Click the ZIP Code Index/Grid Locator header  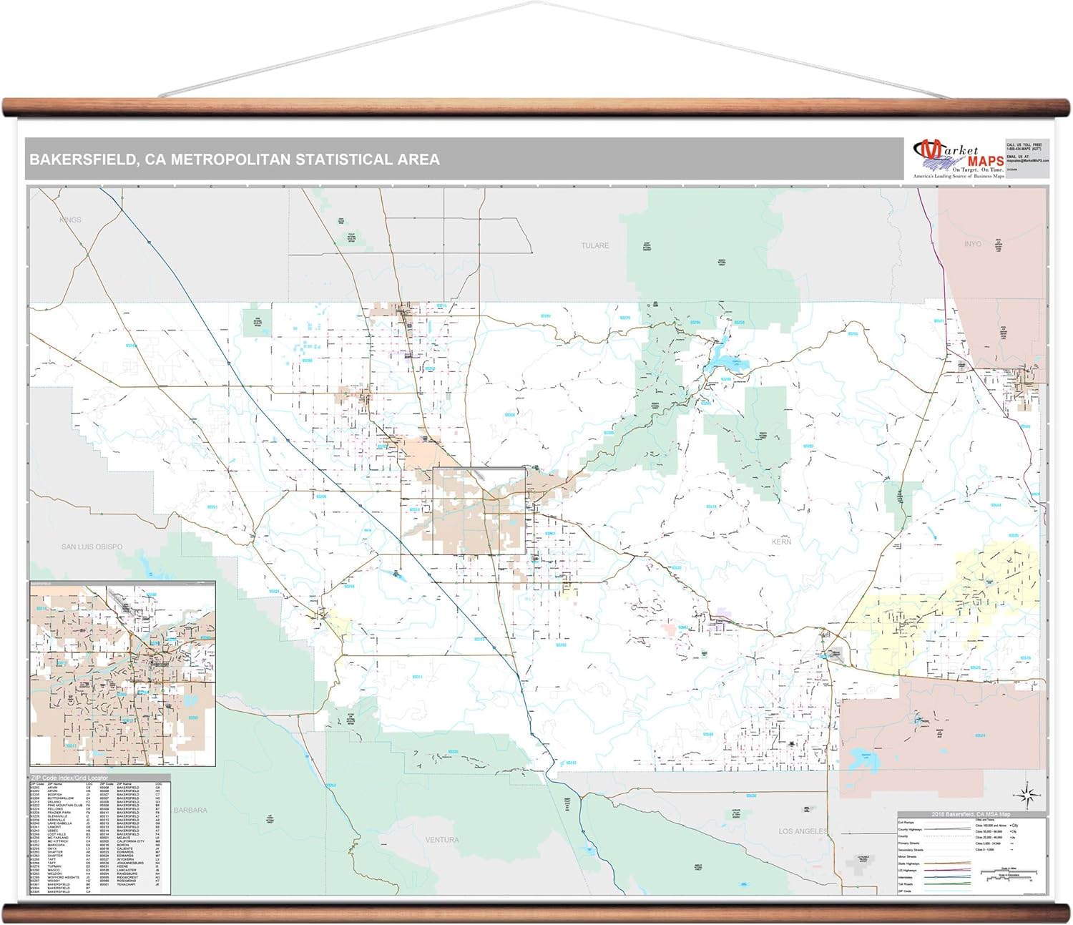(x=69, y=778)
